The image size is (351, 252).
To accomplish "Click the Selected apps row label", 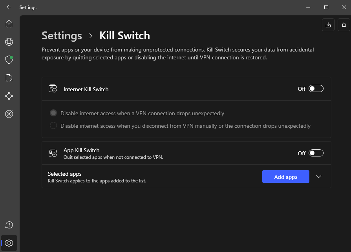I will pyautogui.click(x=65, y=174).
